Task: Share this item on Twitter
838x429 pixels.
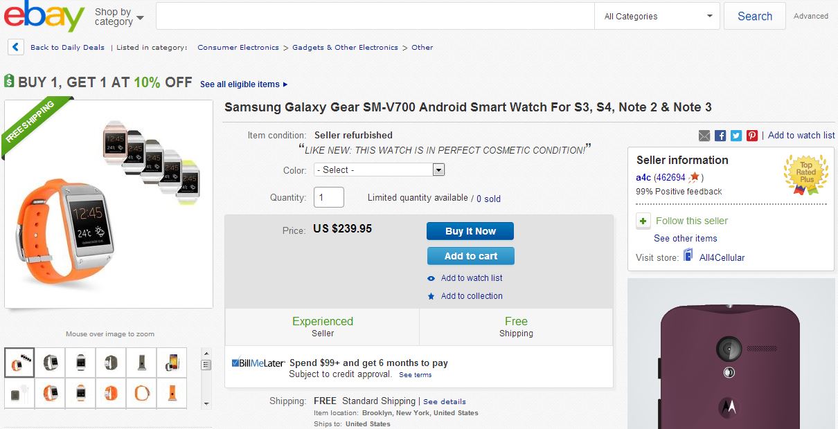Action: tap(736, 136)
